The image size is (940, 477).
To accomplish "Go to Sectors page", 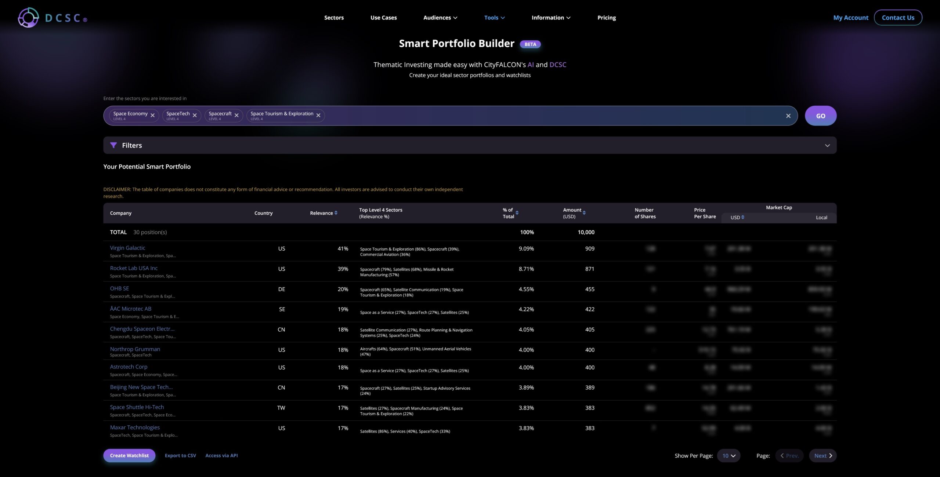I will pyautogui.click(x=334, y=18).
